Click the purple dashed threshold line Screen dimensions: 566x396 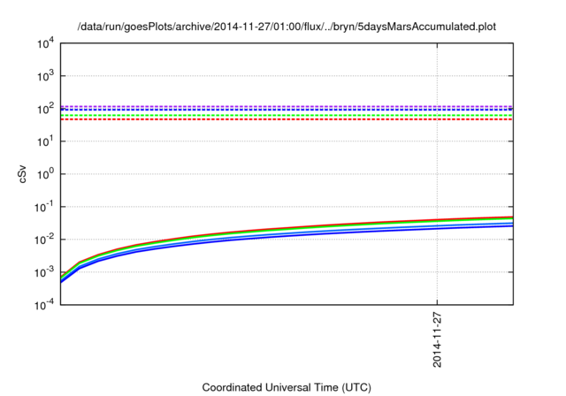click(287, 106)
